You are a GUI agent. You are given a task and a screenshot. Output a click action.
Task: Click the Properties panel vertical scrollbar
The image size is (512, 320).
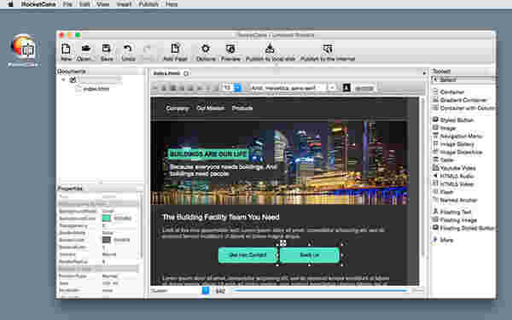tap(141, 225)
